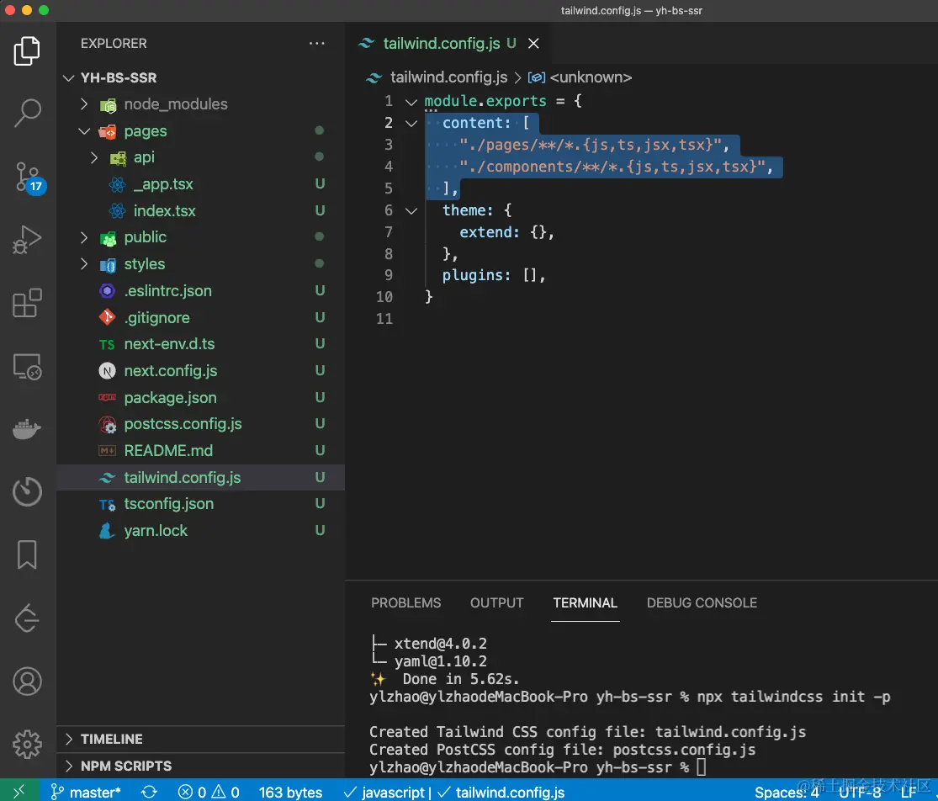Click the master branch in status bar

click(86, 792)
